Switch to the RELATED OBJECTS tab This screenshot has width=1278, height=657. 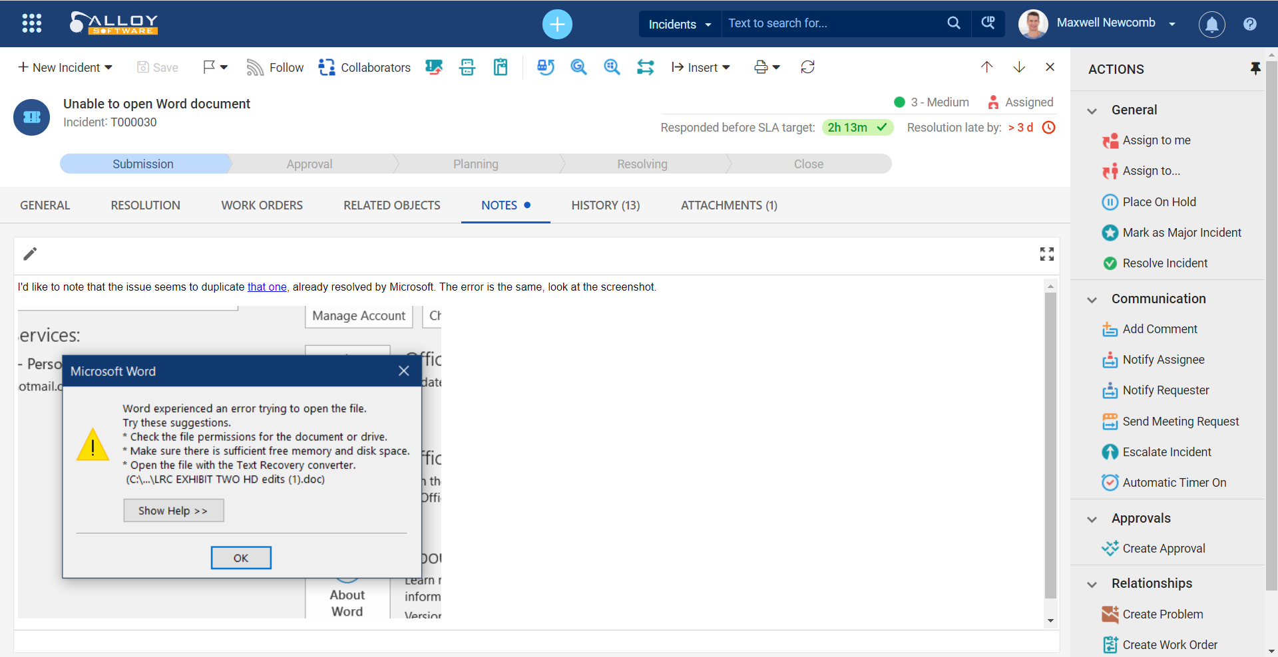coord(392,205)
